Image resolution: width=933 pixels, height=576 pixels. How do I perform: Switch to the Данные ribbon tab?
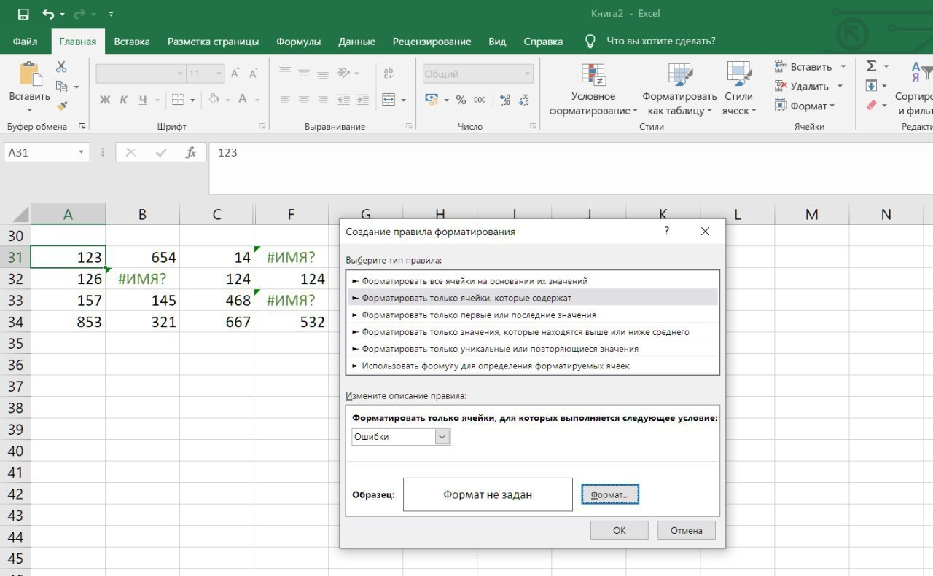tap(356, 42)
